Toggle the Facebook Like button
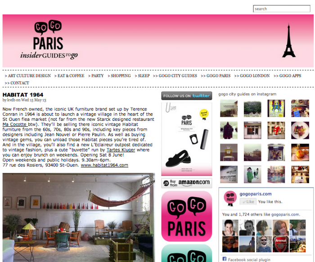315x262 pixels. [x=248, y=202]
